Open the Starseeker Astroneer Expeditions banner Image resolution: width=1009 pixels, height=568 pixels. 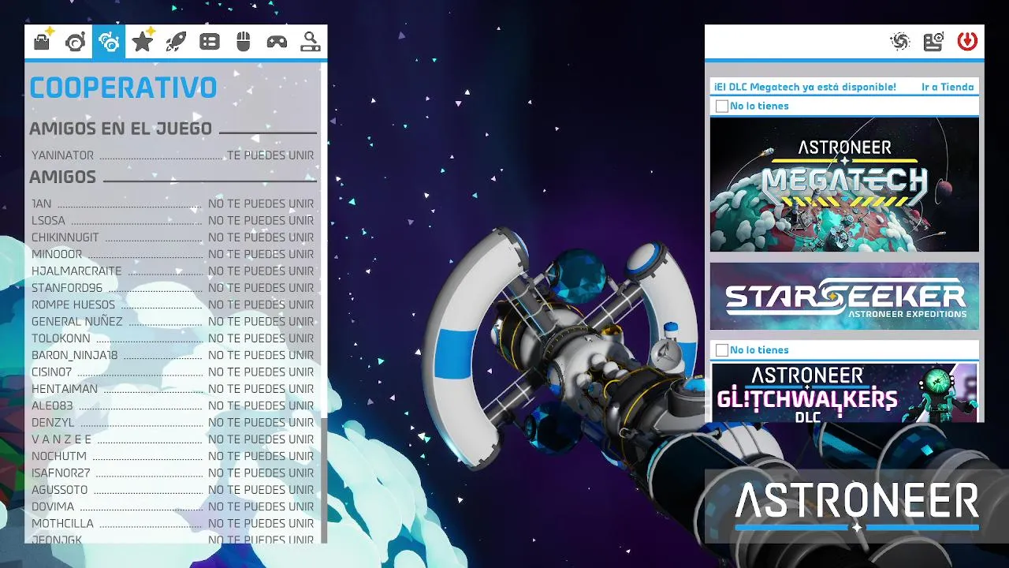844,296
